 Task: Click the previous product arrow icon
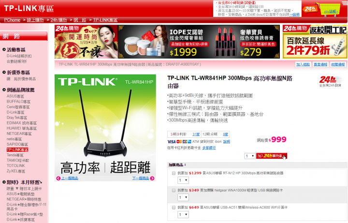pyautogui.click(x=58, y=178)
